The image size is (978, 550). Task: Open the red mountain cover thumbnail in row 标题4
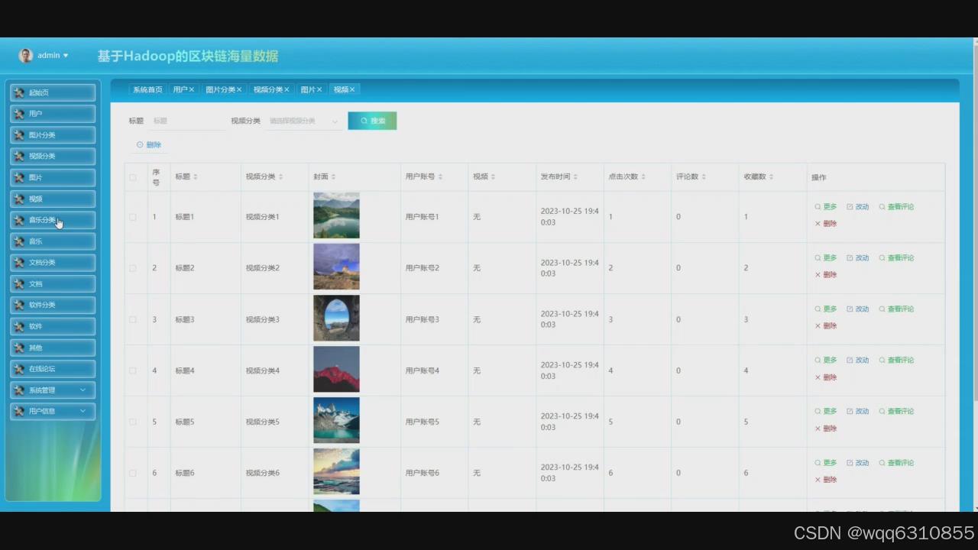click(336, 369)
